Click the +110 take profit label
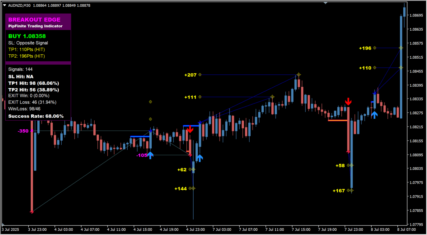 click(365, 68)
